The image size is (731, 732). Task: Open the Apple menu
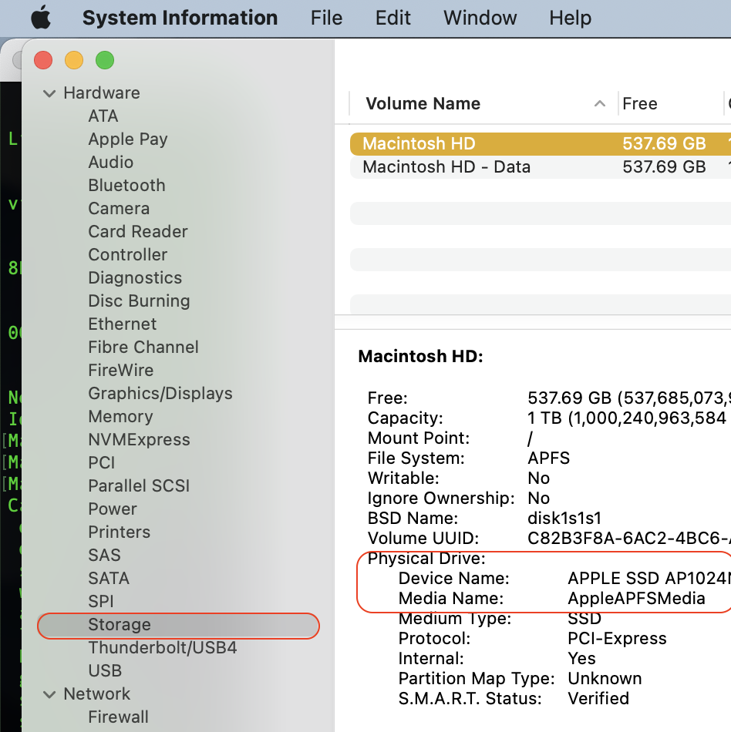[41, 18]
